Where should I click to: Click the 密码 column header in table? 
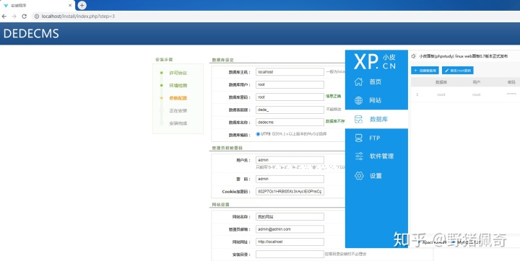tap(511, 82)
